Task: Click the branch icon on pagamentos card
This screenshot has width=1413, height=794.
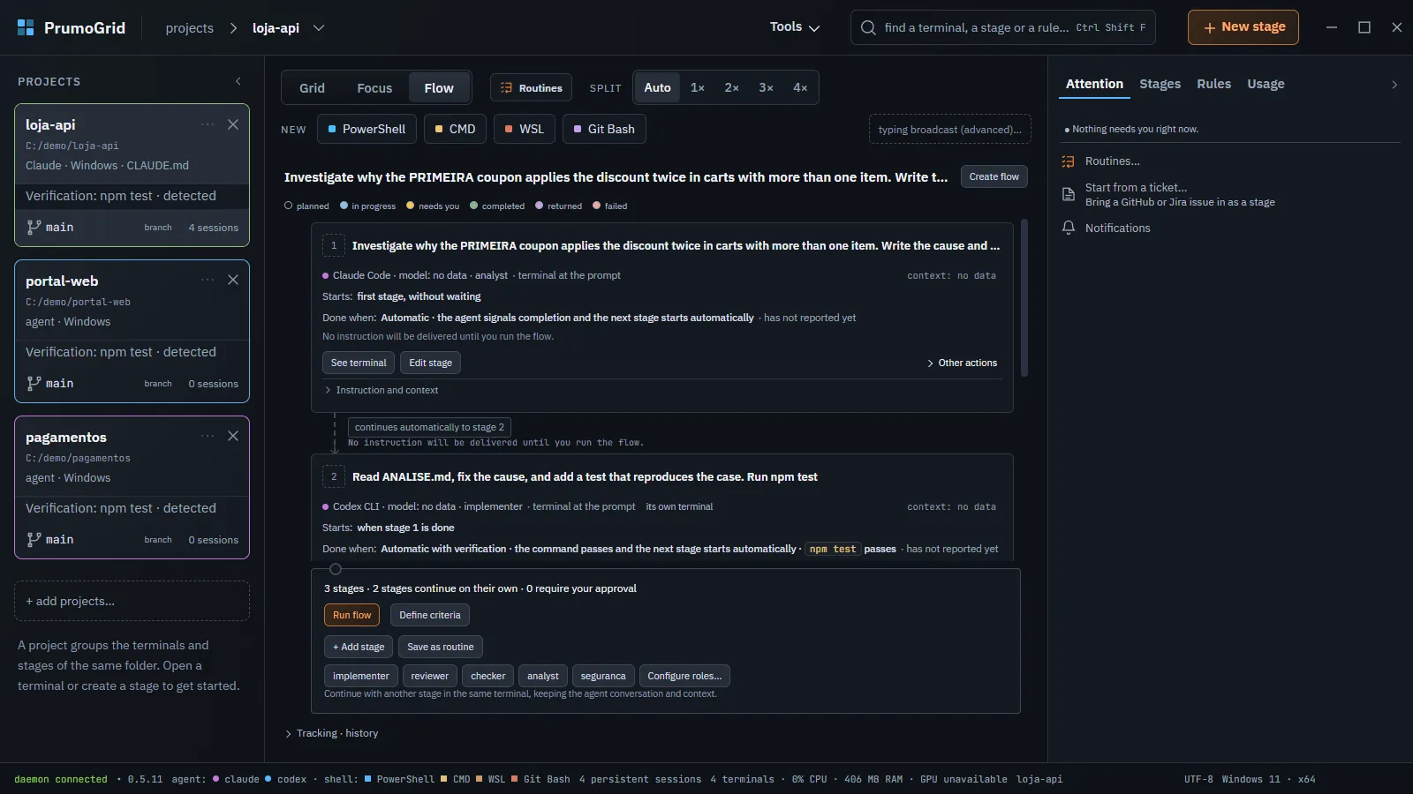Action: (34, 539)
